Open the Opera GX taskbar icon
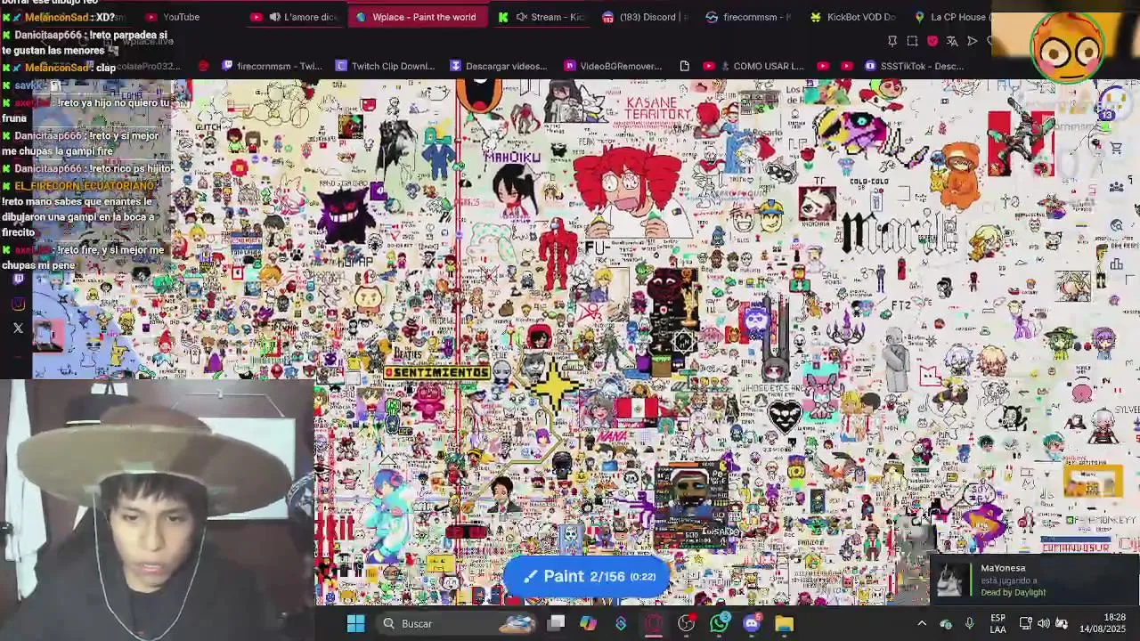 (x=654, y=623)
